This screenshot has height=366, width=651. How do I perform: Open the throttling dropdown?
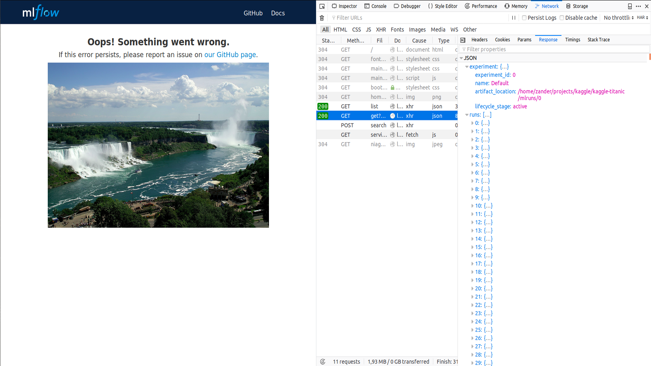coord(618,18)
